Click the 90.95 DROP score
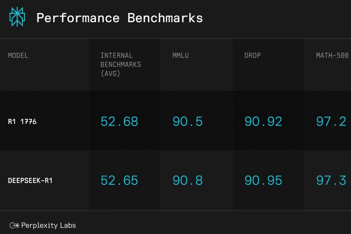 [x=263, y=180]
